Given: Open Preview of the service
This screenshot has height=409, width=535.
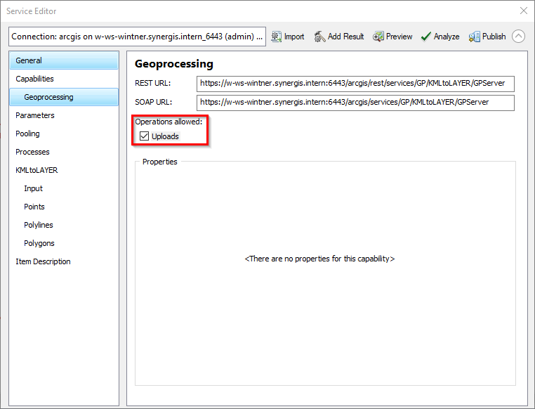Looking at the screenshot, I should click(x=378, y=37).
